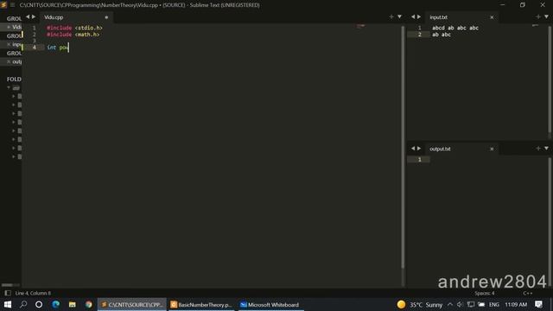The image size is (553, 311).
Task: Open Action Center notifications
Action: point(538,304)
